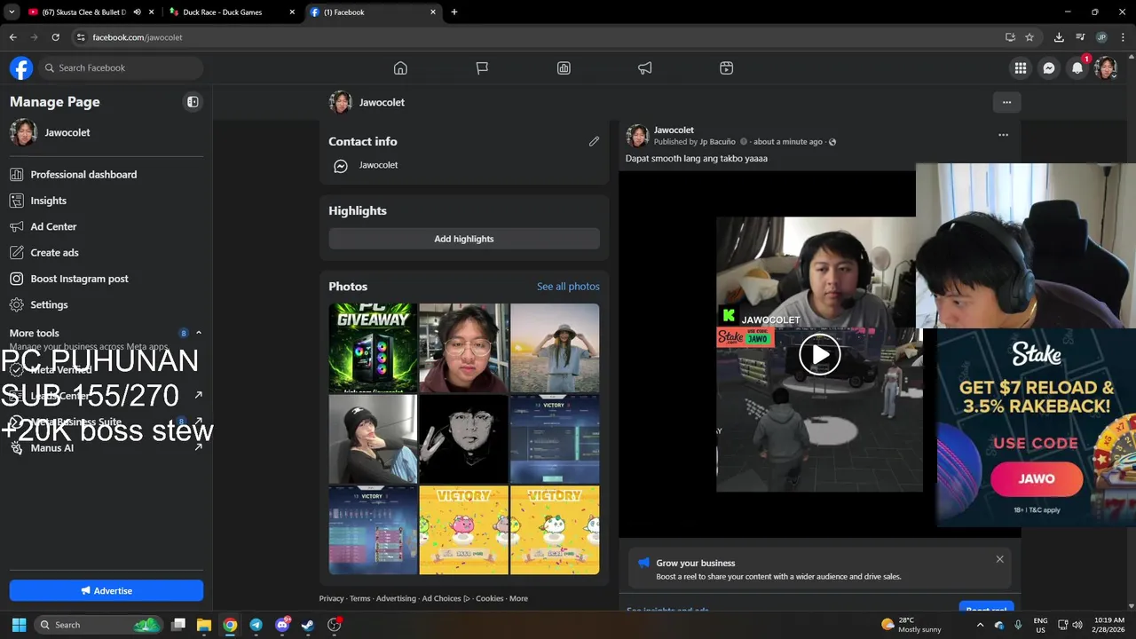Follow the See all photos link
This screenshot has height=639, width=1136.
pyautogui.click(x=568, y=287)
